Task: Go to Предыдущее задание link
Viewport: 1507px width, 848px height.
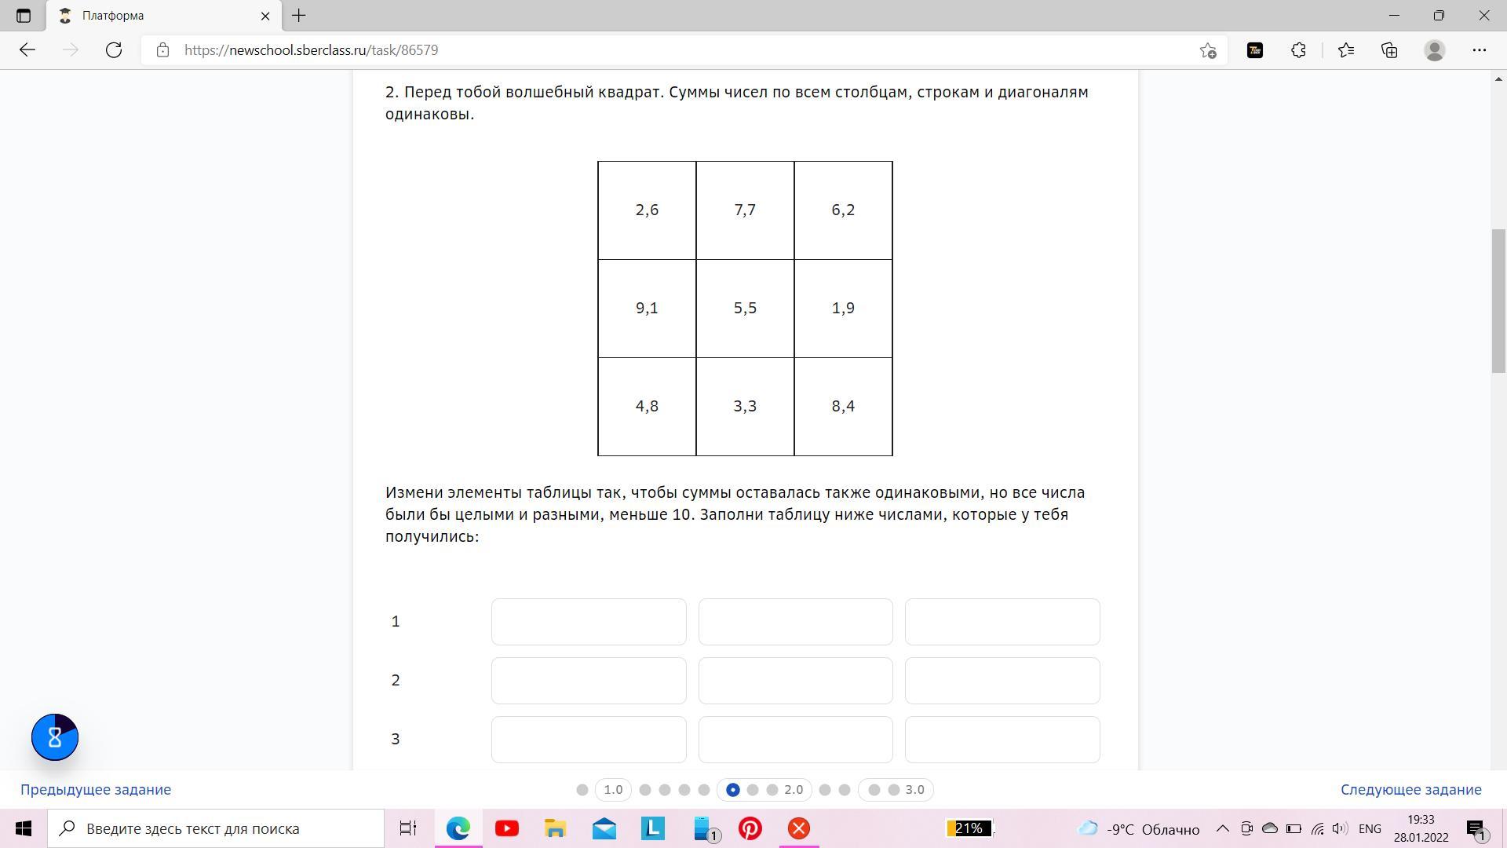Action: [x=96, y=790]
